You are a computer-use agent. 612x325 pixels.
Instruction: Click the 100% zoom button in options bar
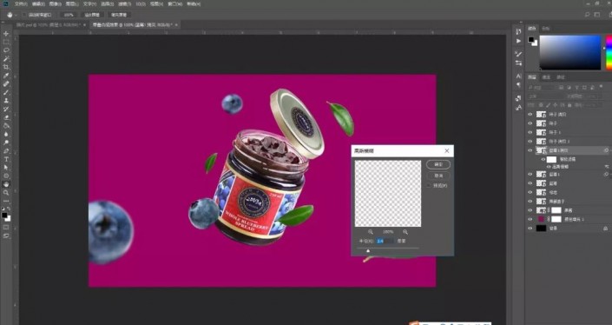pyautogui.click(x=69, y=15)
